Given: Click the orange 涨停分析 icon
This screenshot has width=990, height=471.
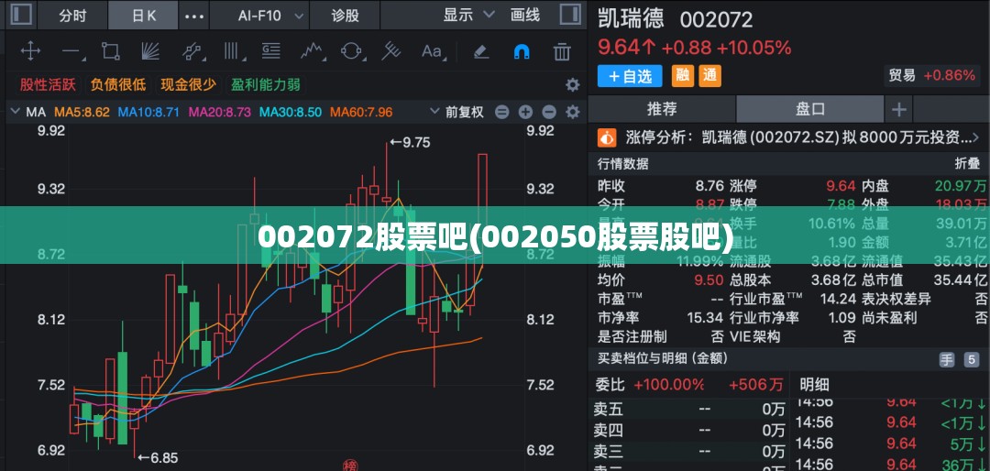Looking at the screenshot, I should tap(607, 137).
